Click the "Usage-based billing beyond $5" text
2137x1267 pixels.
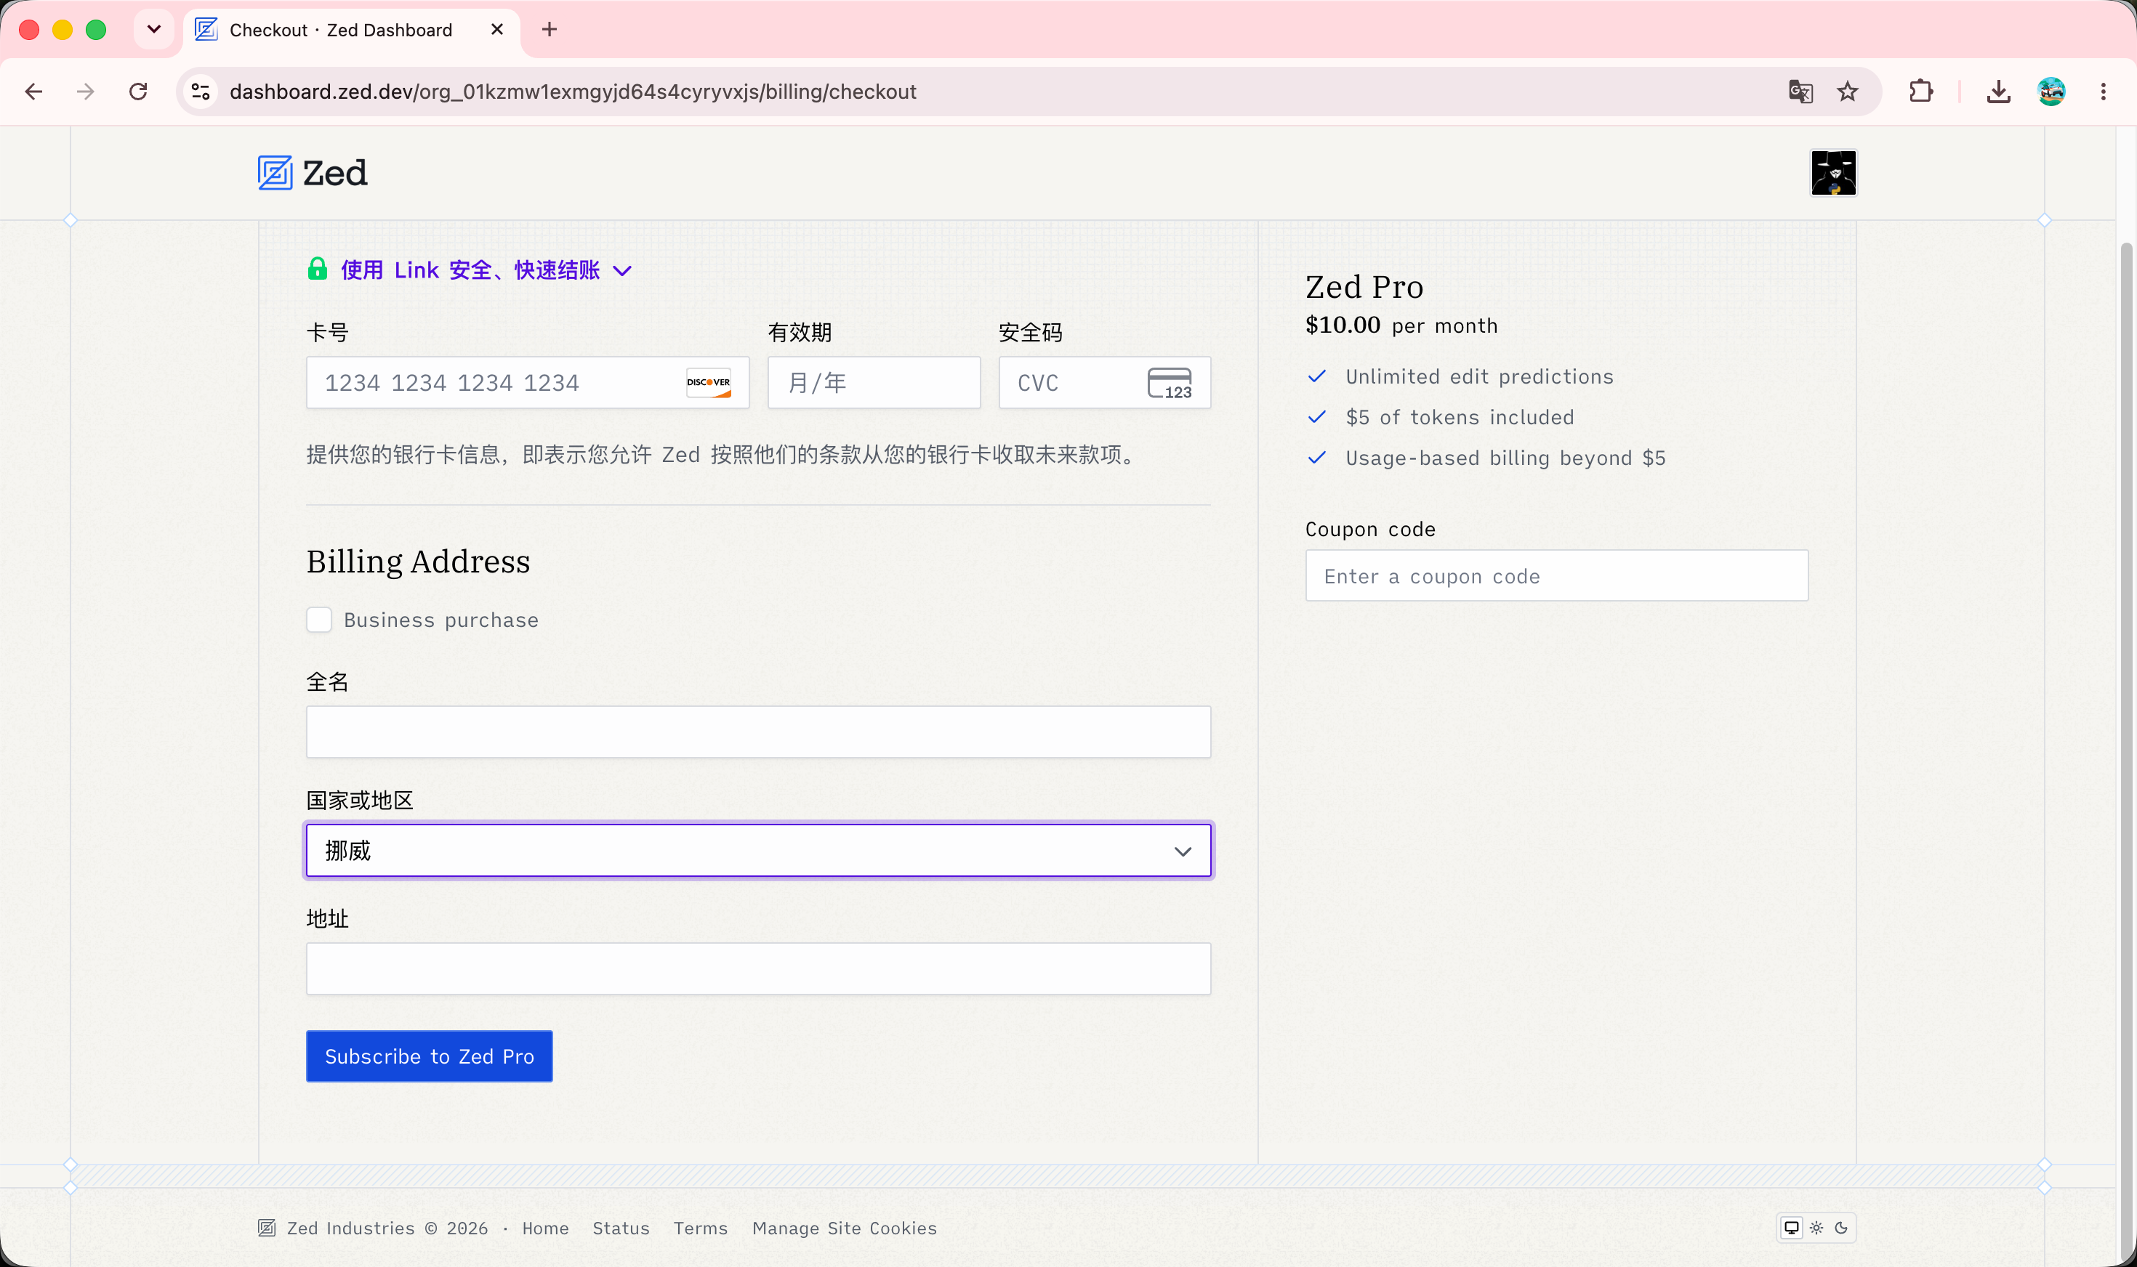(1505, 458)
